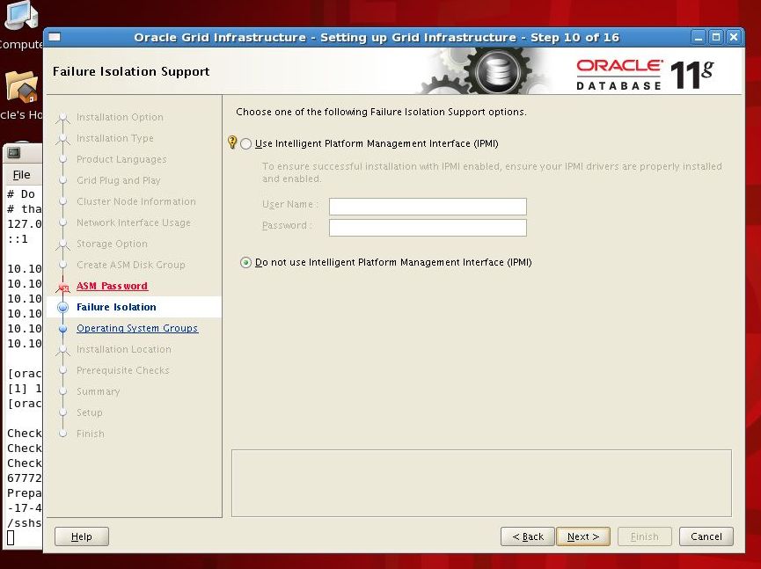The width and height of the screenshot is (761, 569).
Task: Click the IPMI Password field
Action: click(x=428, y=228)
